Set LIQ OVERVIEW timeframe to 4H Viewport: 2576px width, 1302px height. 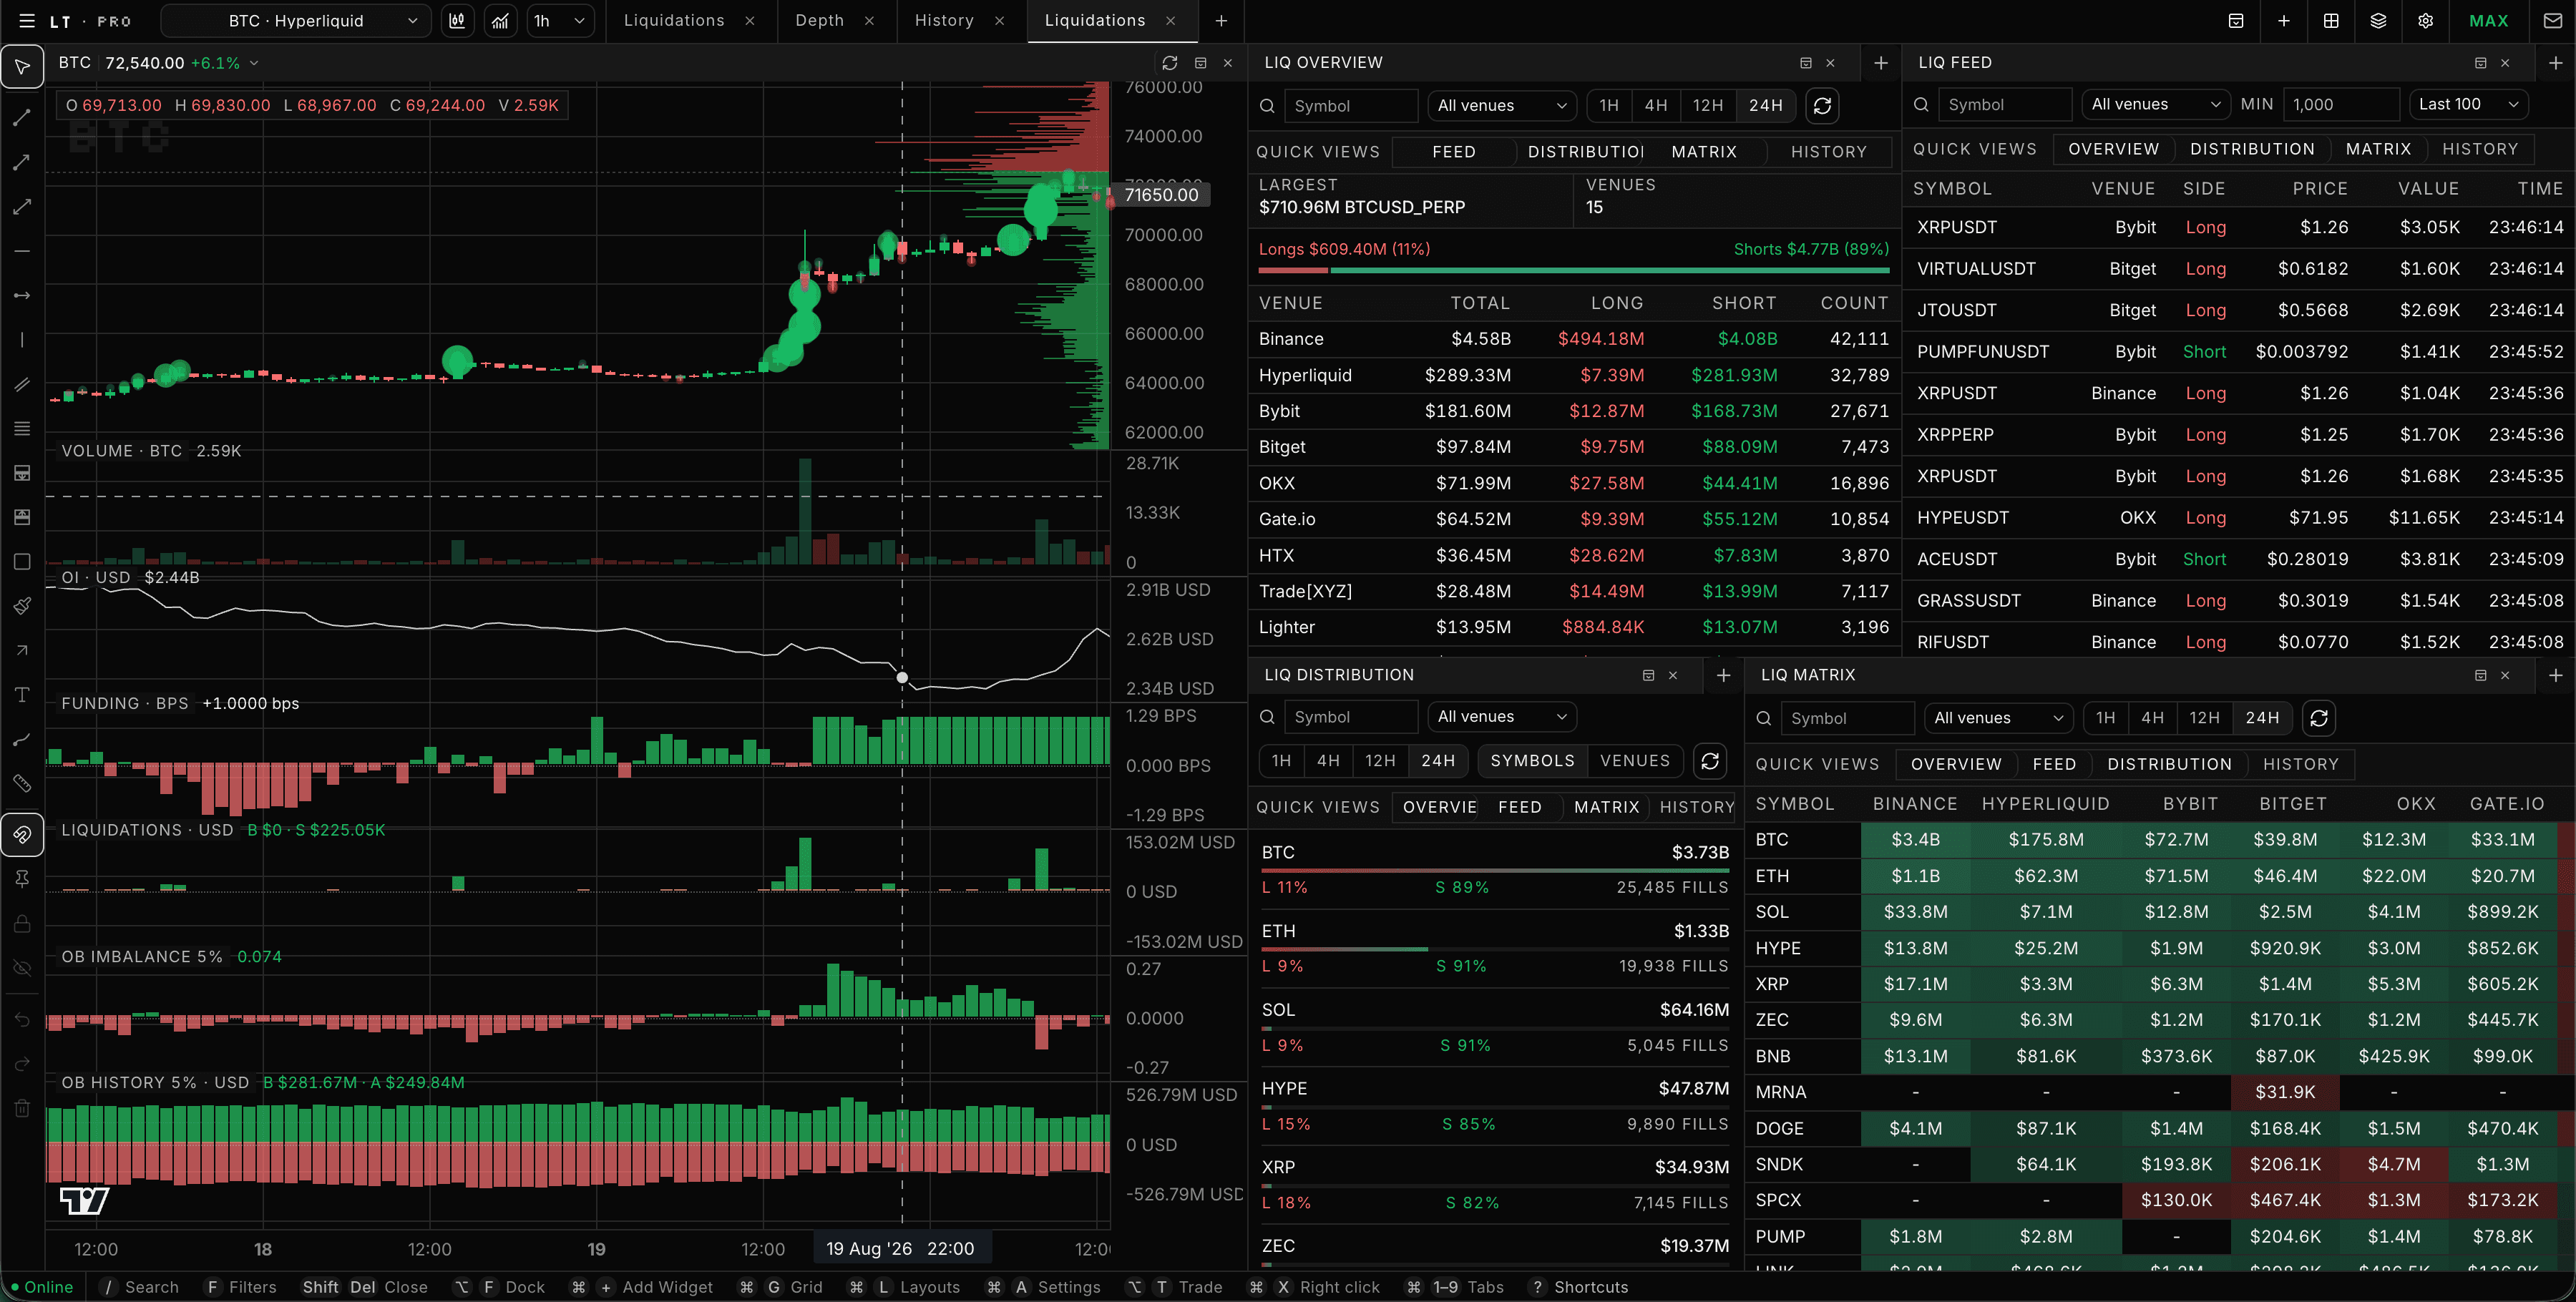coord(1656,105)
